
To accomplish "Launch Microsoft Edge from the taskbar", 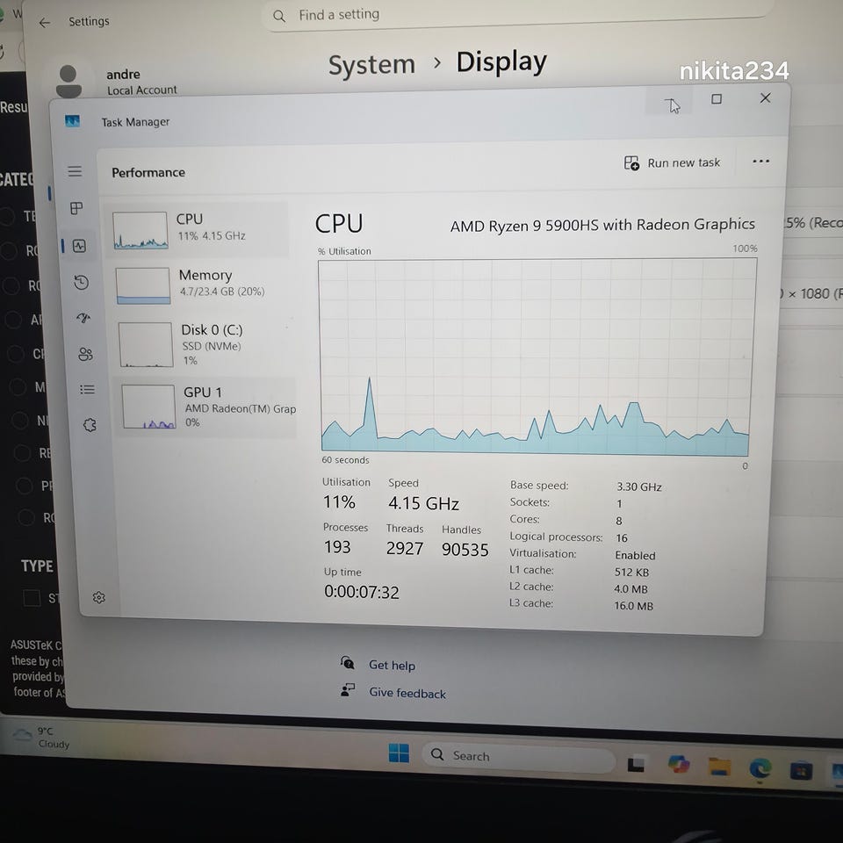I will pyautogui.click(x=760, y=769).
